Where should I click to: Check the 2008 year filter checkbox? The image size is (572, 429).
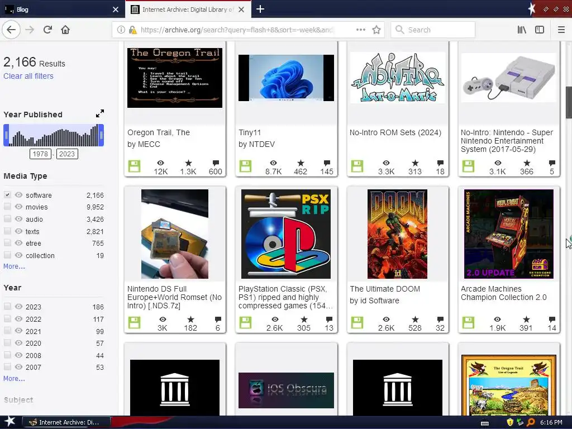(x=7, y=355)
